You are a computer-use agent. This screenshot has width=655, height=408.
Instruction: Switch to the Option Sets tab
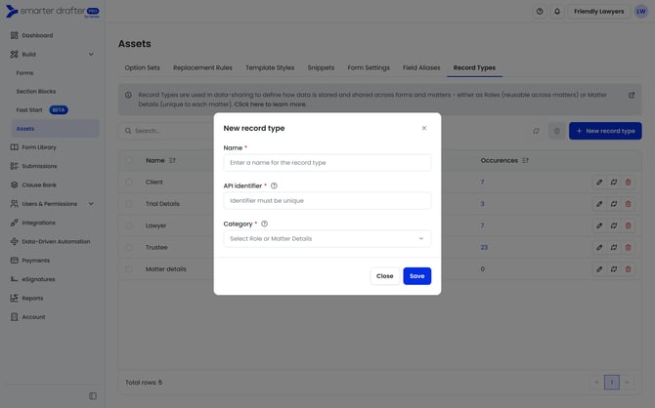click(x=142, y=68)
